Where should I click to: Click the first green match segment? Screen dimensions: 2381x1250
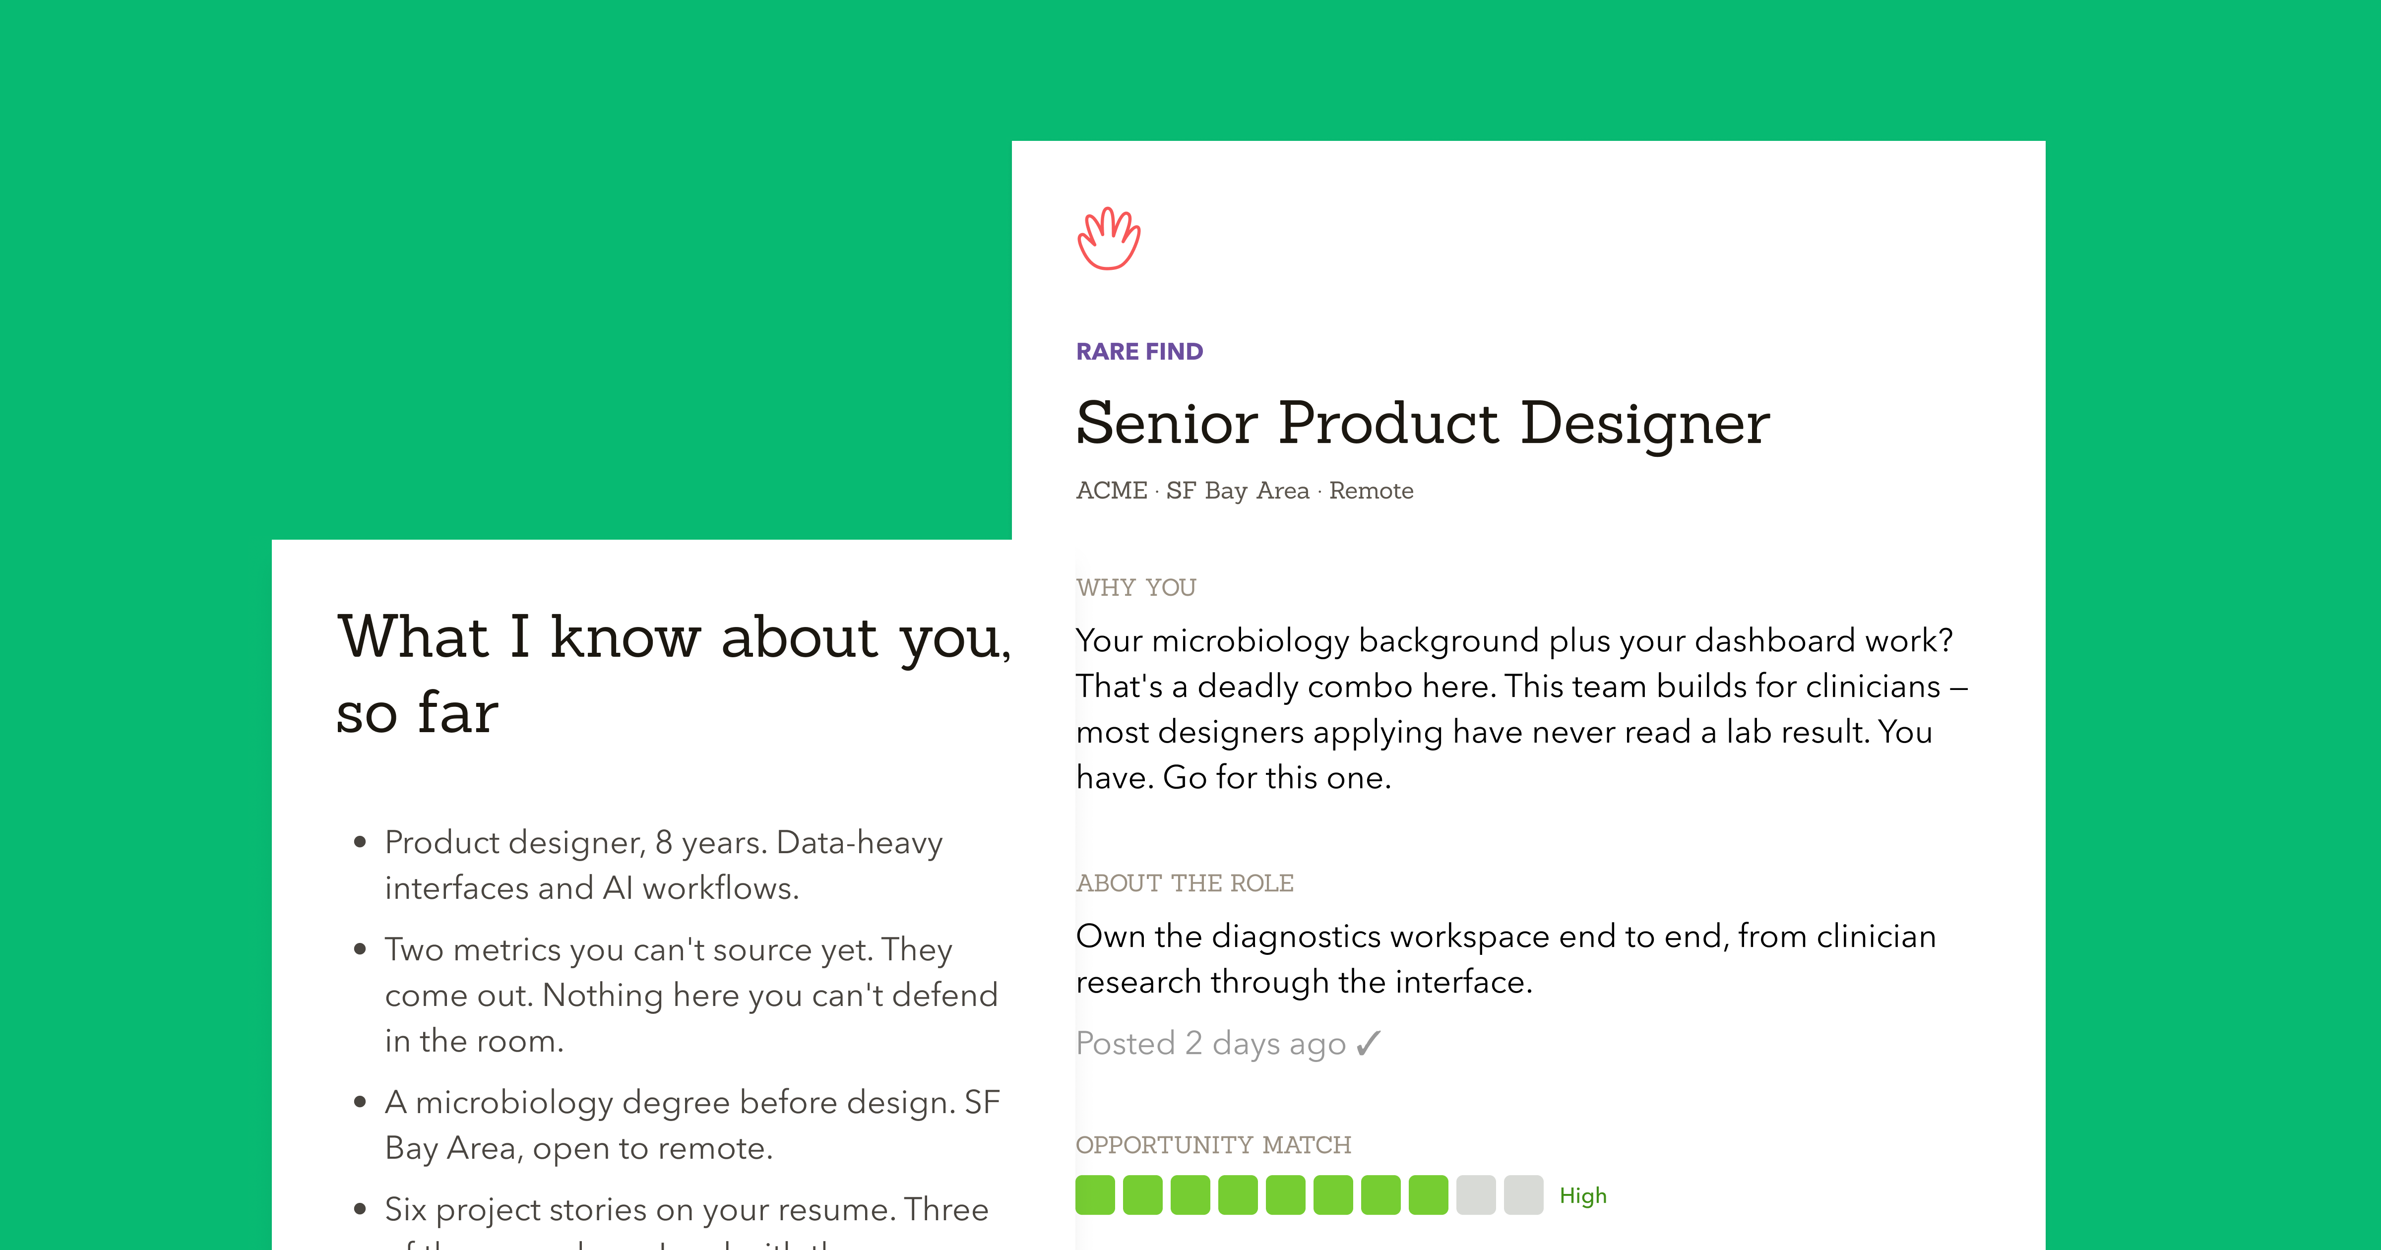pos(1095,1194)
